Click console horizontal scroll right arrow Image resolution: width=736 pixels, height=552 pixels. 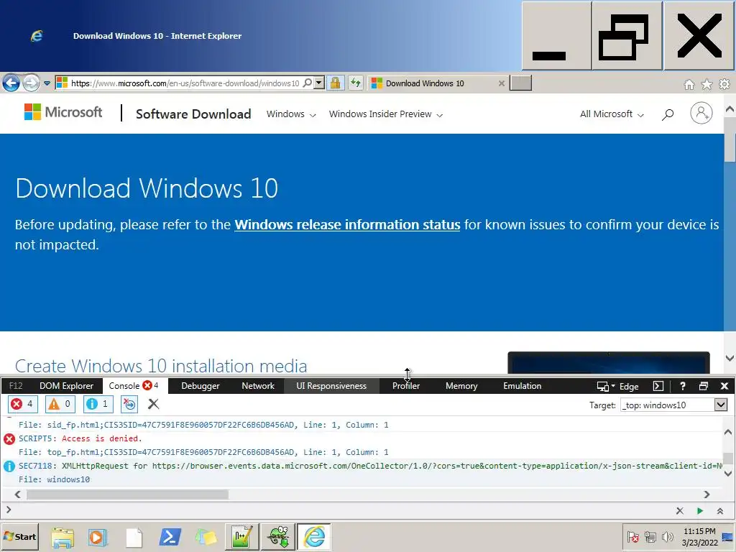707,494
